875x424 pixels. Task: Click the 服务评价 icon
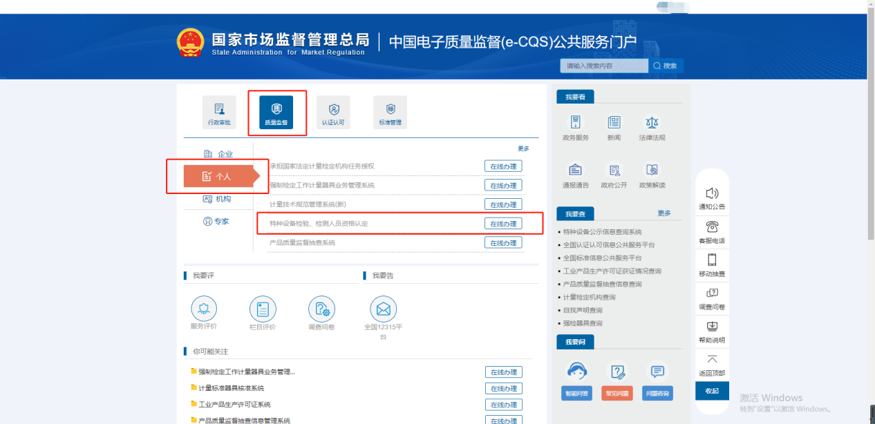point(203,309)
